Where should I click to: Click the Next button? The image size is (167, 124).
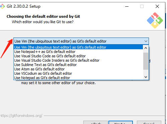coord(120,122)
